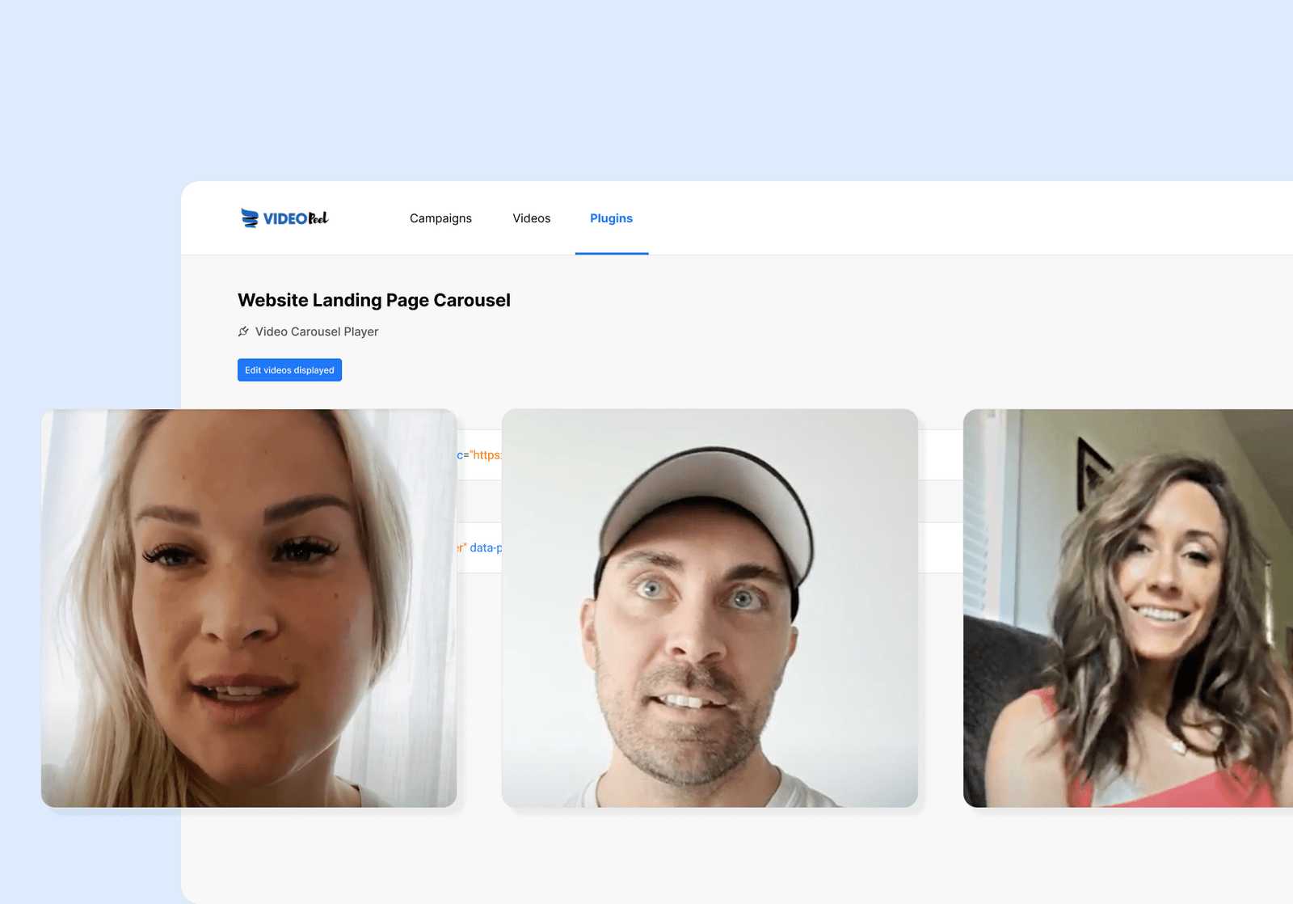Viewport: 1293px width, 904px height.
Task: Switch to the Videos section
Action: tap(531, 218)
